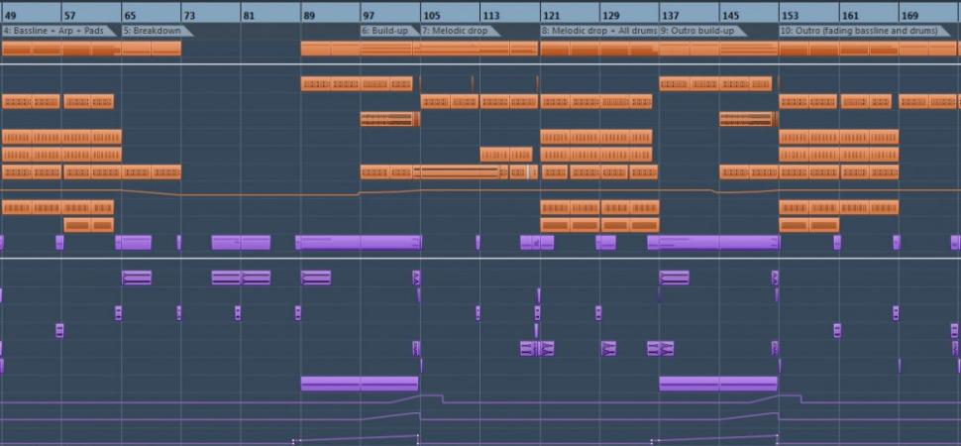Click bar 89 on the ruler
Screen dimensions: 961x446
(x=309, y=16)
